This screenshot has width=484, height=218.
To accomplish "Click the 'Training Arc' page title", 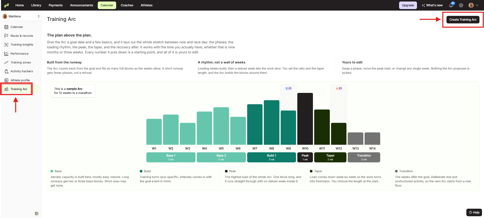I will [x=61, y=19].
